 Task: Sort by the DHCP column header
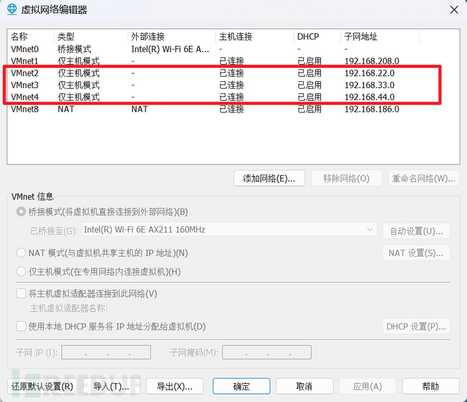click(x=317, y=37)
